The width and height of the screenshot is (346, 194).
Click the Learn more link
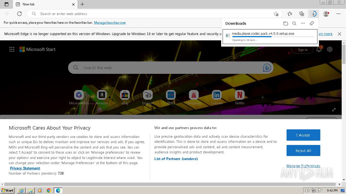coord(325,34)
